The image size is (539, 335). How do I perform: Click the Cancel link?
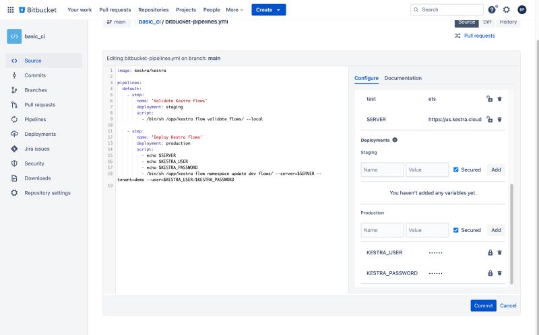508,305
